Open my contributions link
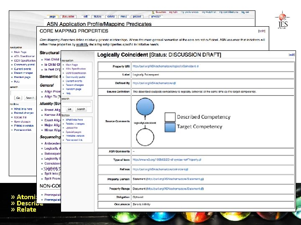The height and width of the screenshot is (225, 301). (228, 12)
